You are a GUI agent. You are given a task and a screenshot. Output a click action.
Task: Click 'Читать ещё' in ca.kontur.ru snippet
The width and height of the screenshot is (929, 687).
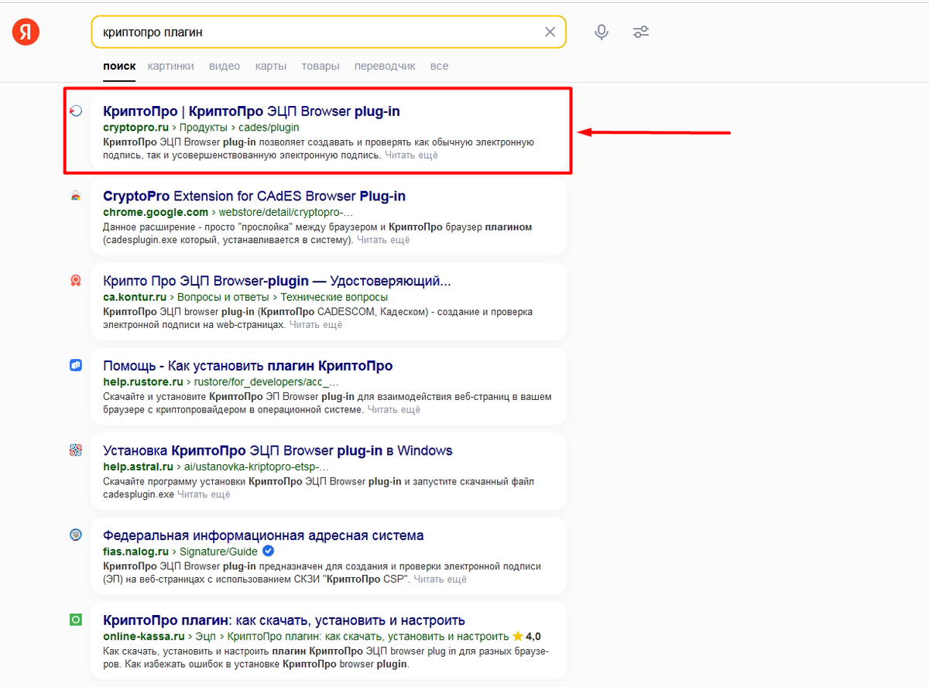(316, 325)
